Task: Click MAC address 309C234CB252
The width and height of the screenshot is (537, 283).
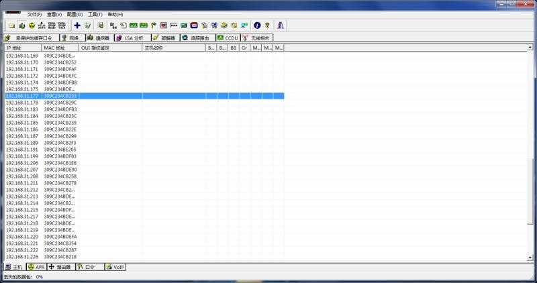Action: (60, 62)
